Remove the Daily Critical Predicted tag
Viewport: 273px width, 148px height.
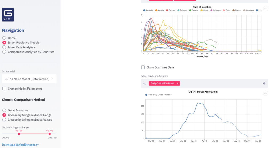click(178, 83)
